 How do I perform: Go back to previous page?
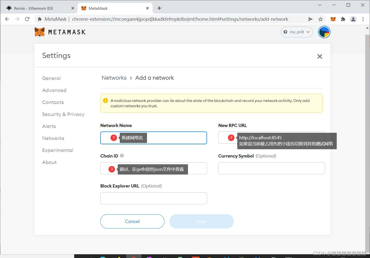pyautogui.click(x=7, y=19)
